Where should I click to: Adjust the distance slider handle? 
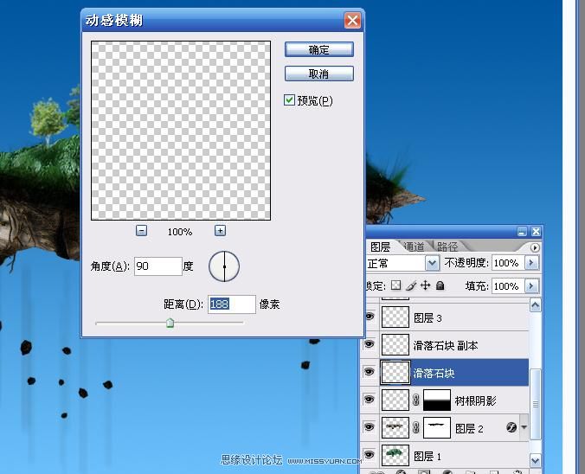[x=170, y=323]
